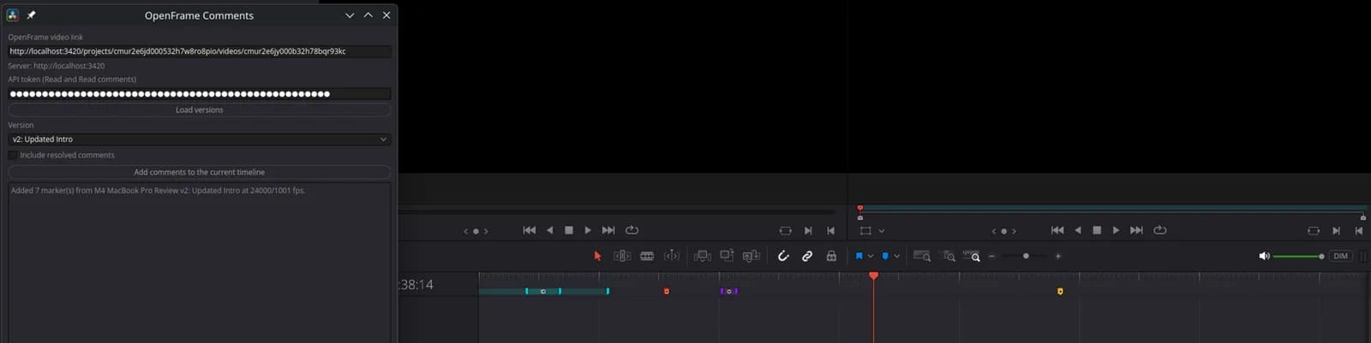The height and width of the screenshot is (343, 1371).
Task: Go to last frame in timeline viewer
Action: coord(1136,230)
